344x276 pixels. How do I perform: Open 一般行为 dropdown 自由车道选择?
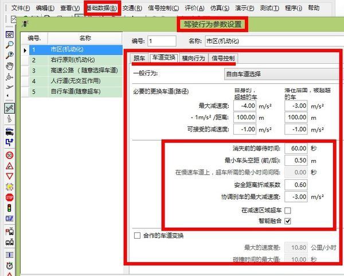(282, 74)
